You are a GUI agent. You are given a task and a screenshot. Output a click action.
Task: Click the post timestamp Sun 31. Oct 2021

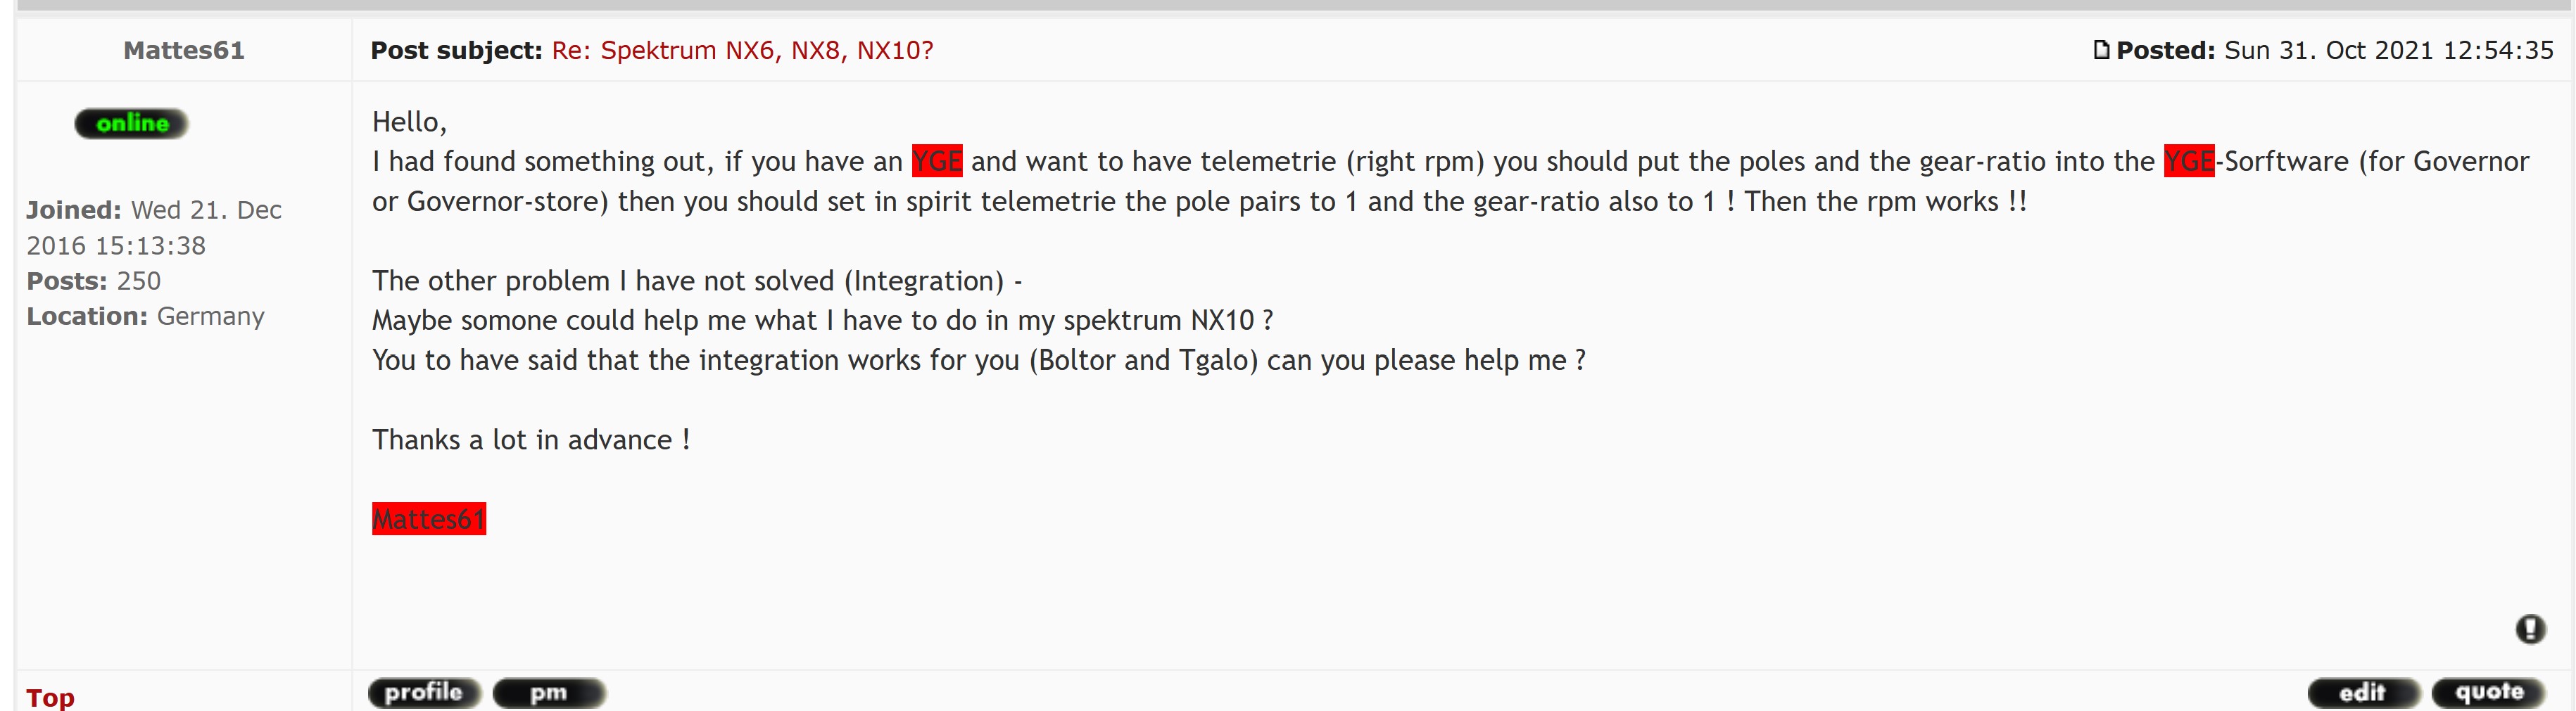pyautogui.click(x=2388, y=51)
